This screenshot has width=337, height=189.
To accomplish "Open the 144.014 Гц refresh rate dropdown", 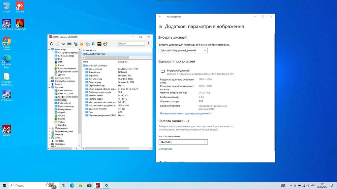I will (183, 142).
